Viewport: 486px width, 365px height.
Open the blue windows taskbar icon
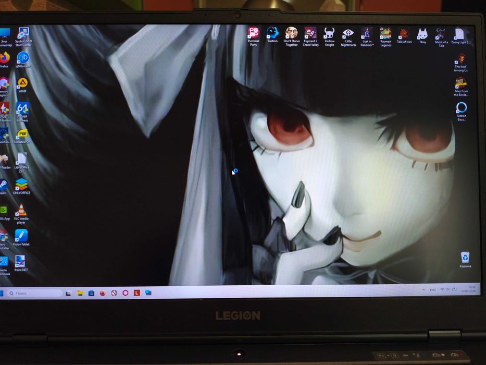(x=148, y=293)
